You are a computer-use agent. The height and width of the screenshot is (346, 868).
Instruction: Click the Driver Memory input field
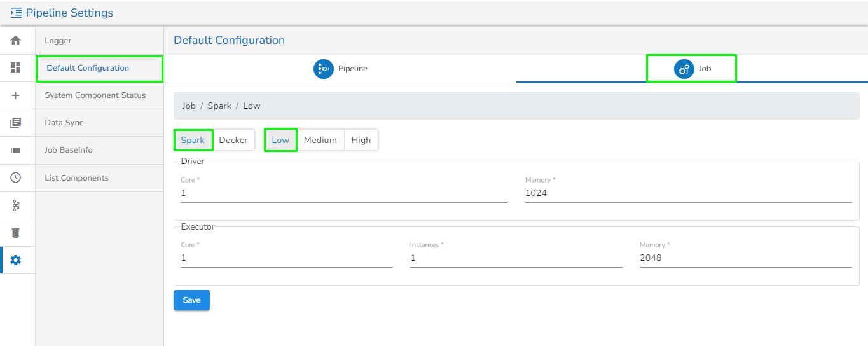(688, 193)
